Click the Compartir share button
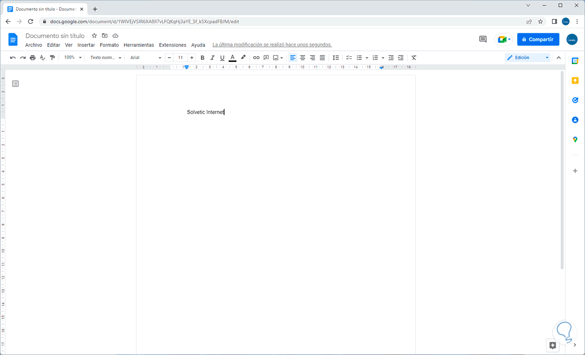The width and height of the screenshot is (585, 355). (x=538, y=40)
